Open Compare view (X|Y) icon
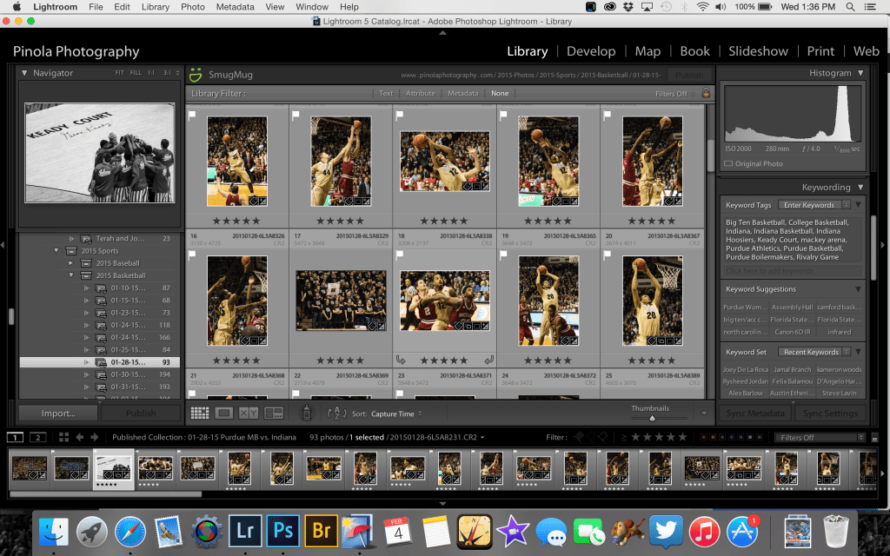Screen dimensions: 890x556 click(x=249, y=414)
